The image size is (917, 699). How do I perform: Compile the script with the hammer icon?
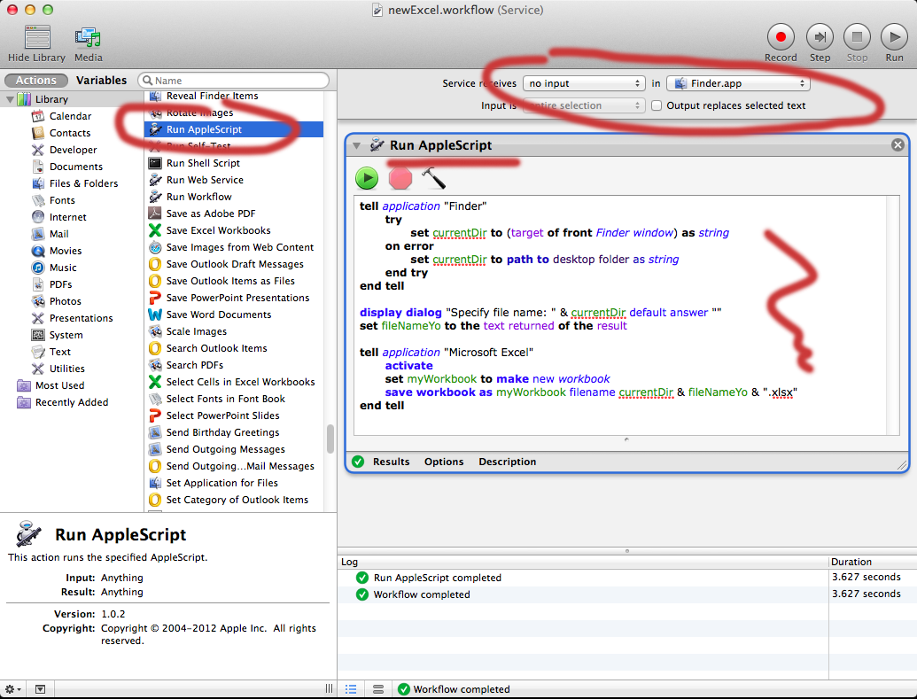(433, 178)
